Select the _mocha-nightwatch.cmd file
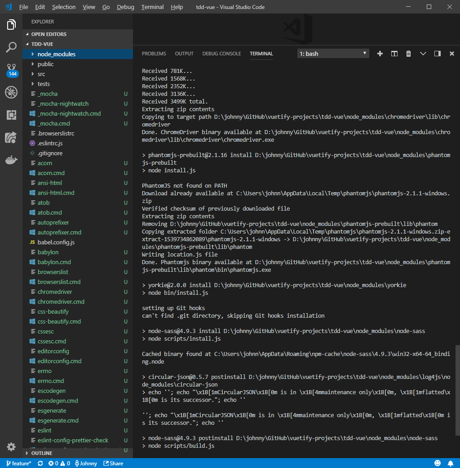The height and width of the screenshot is (468, 460). (x=78, y=113)
